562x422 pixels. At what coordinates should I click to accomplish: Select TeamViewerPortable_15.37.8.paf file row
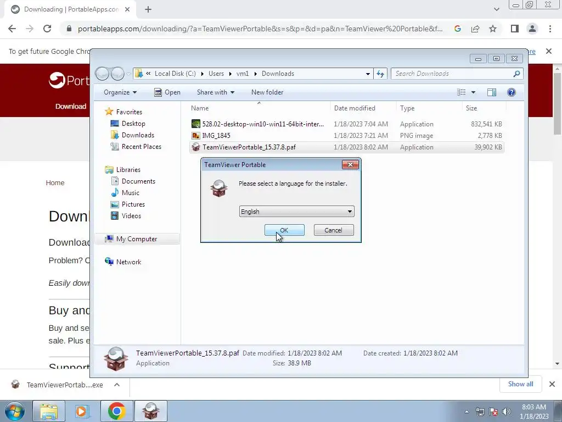[x=346, y=147]
